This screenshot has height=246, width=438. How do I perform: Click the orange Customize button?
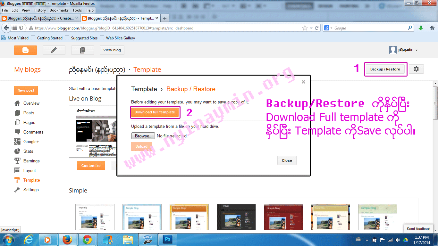click(91, 166)
